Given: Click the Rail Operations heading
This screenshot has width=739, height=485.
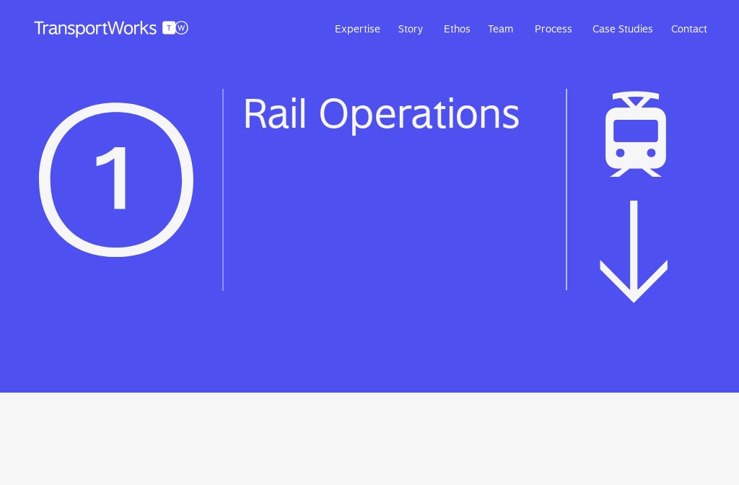Looking at the screenshot, I should point(381,113).
